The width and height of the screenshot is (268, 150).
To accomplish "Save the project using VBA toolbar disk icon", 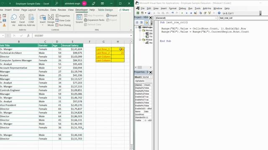I will 149,13.
